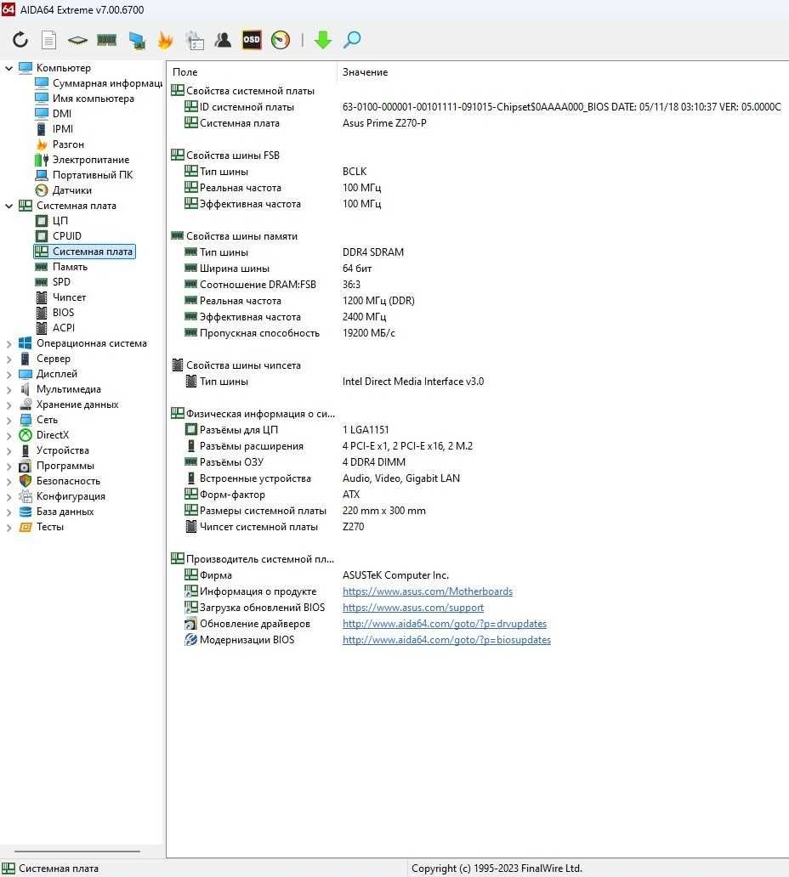Select Электропитание in the tree
The image size is (789, 877).
[x=82, y=160]
